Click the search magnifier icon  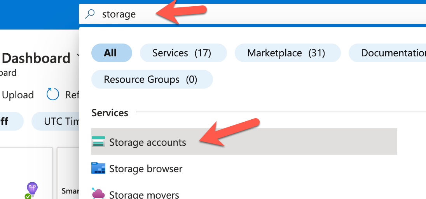click(90, 14)
